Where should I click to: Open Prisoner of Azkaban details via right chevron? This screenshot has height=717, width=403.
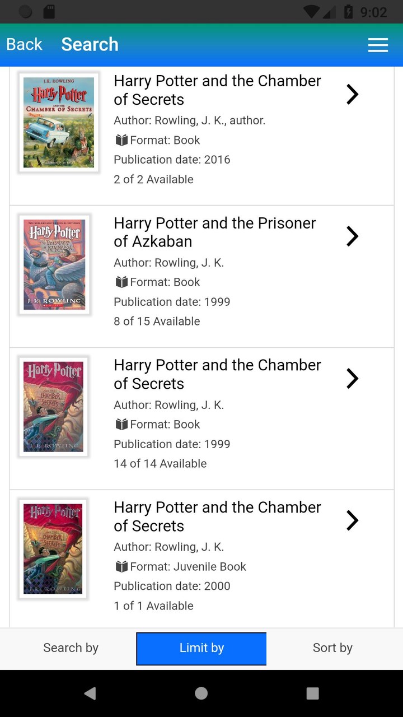pyautogui.click(x=352, y=236)
